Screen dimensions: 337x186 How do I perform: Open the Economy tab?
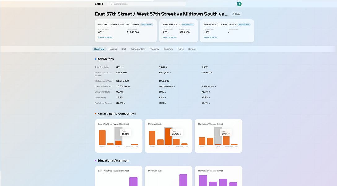tap(154, 49)
